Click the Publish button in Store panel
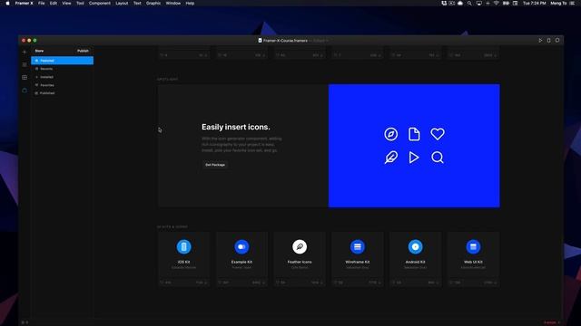The width and height of the screenshot is (581, 326). point(83,51)
